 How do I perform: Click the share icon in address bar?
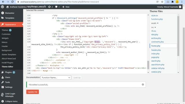click(x=157, y=2)
